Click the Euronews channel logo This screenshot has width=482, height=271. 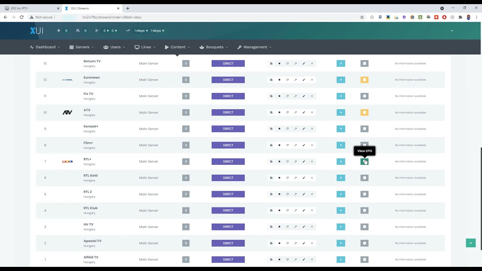[67, 80]
